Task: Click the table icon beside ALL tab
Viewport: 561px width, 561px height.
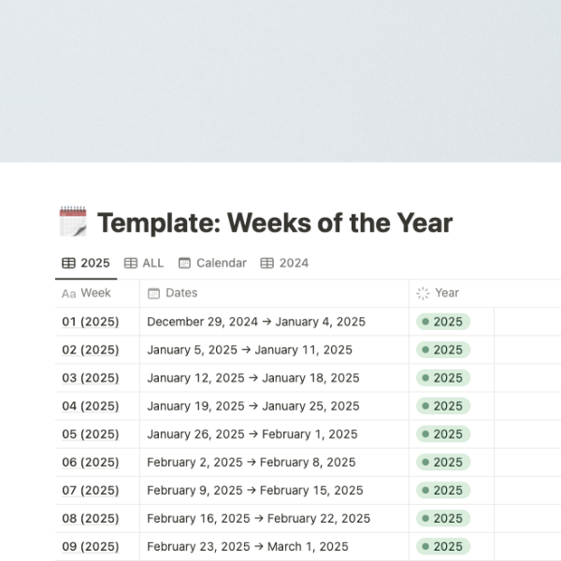Action: tap(131, 263)
